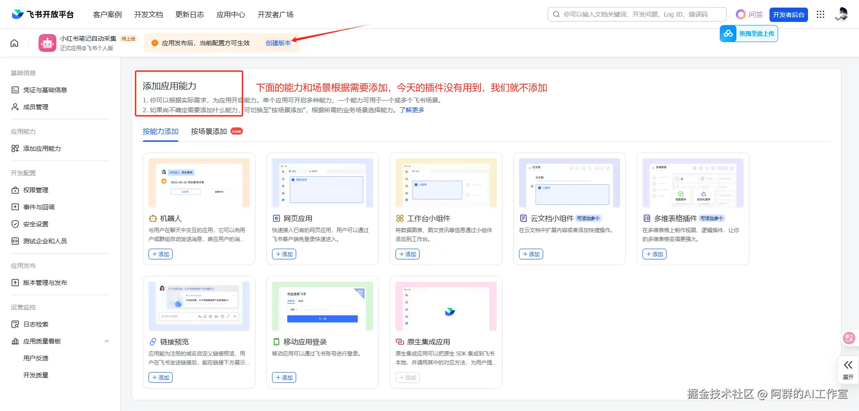The image size is (859, 411).
Task: Click the 移动应用登录 phone icon
Action: (x=276, y=342)
